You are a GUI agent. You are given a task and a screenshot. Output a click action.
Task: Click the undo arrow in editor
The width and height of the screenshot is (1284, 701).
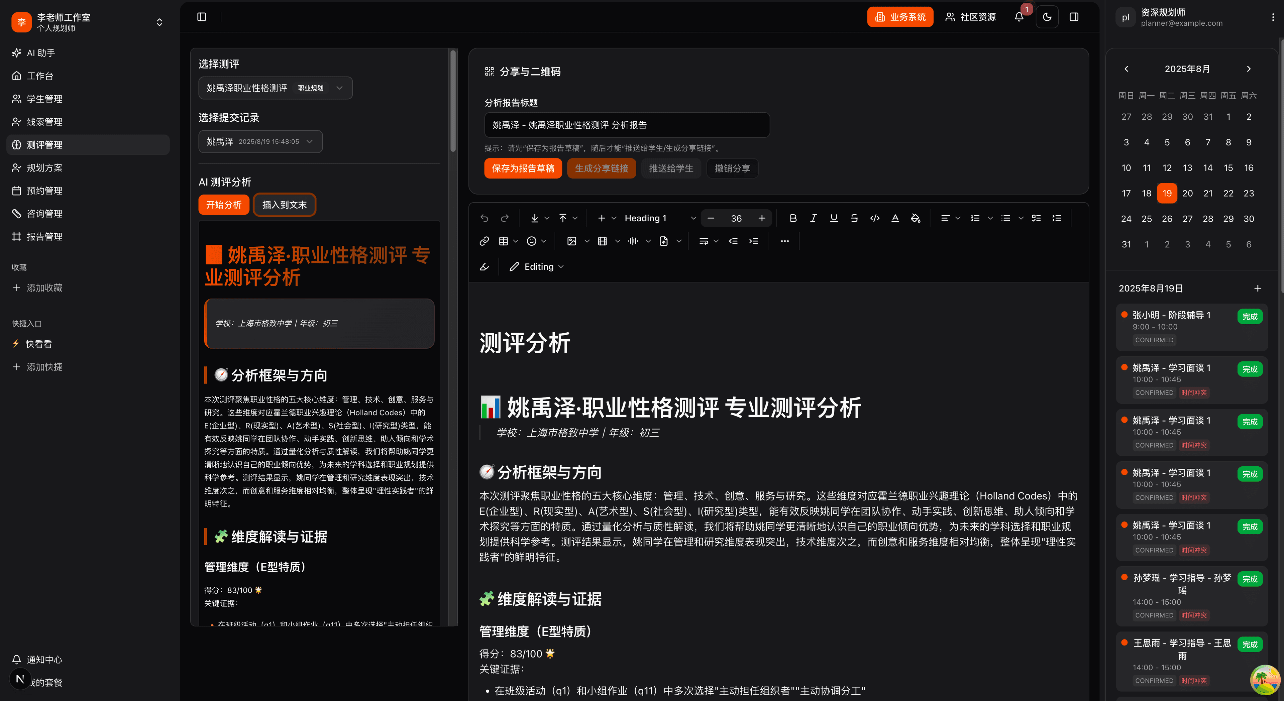pos(484,218)
